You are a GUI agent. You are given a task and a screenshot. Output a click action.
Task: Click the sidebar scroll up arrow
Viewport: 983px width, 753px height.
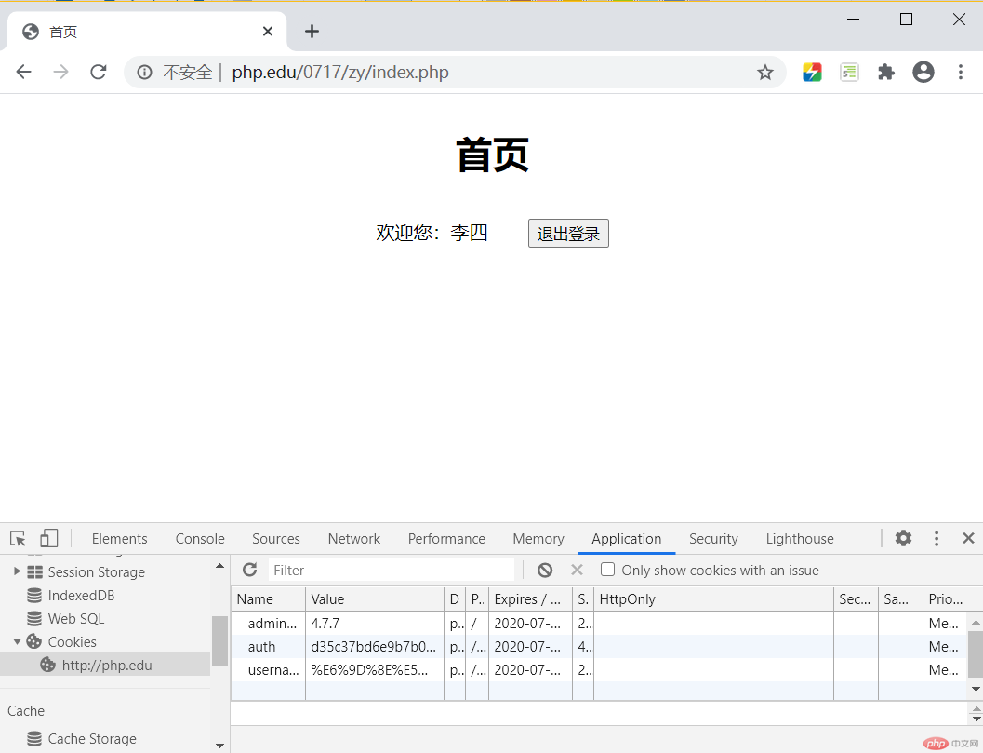(x=219, y=566)
